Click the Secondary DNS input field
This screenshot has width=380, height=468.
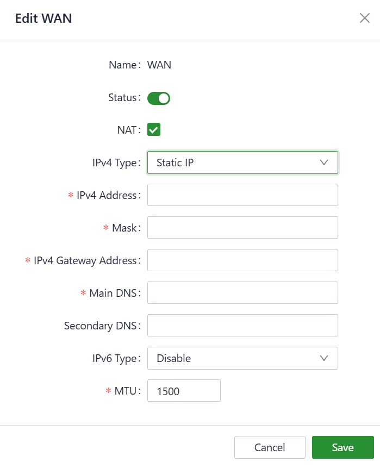pyautogui.click(x=242, y=326)
